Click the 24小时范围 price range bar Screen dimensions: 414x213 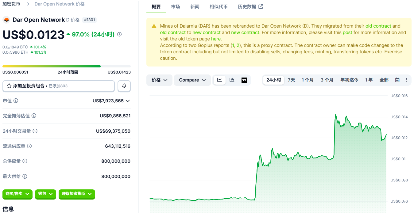(x=66, y=66)
